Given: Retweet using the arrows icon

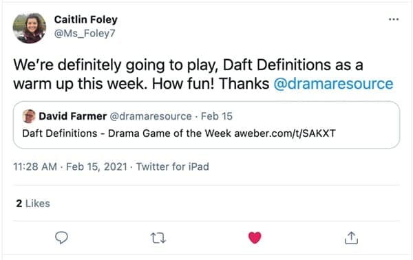Looking at the screenshot, I should (158, 238).
